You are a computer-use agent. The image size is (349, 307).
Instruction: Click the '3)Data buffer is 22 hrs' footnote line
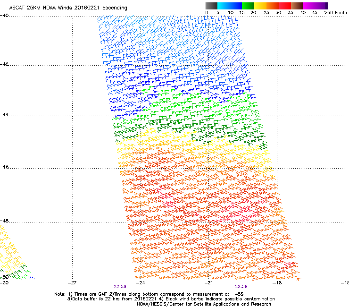(171, 299)
